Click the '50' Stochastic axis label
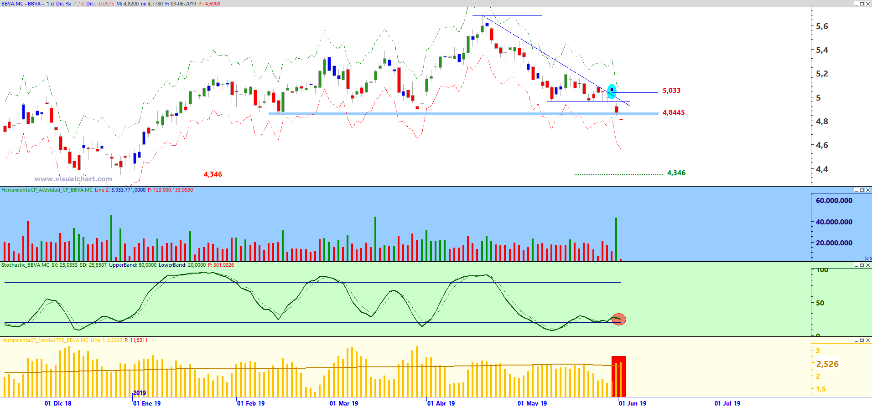The image size is (872, 406). [x=820, y=303]
